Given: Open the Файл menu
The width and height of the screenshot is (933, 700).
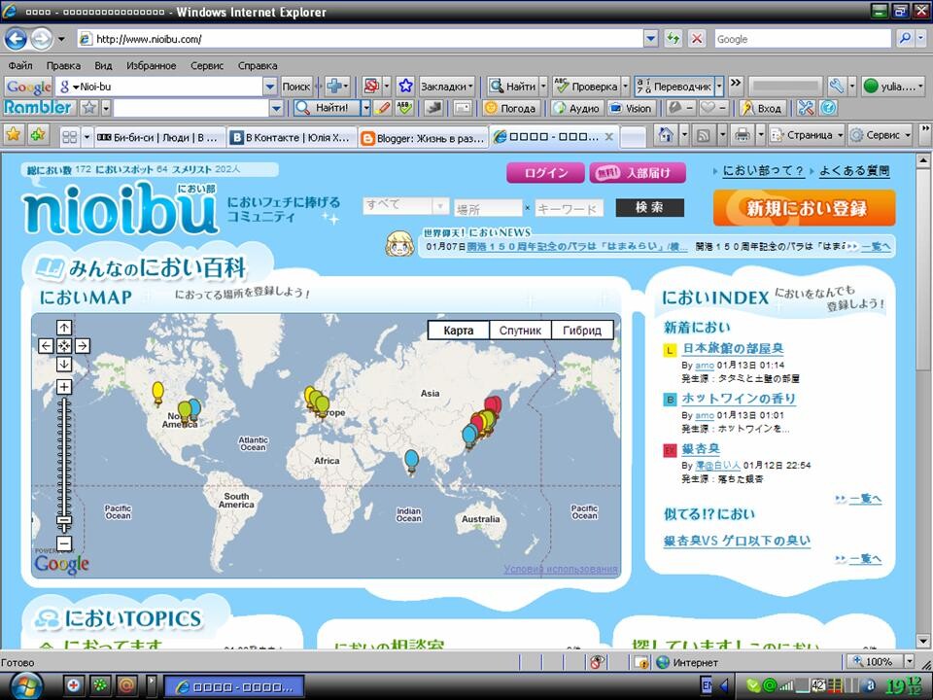Looking at the screenshot, I should [x=20, y=65].
